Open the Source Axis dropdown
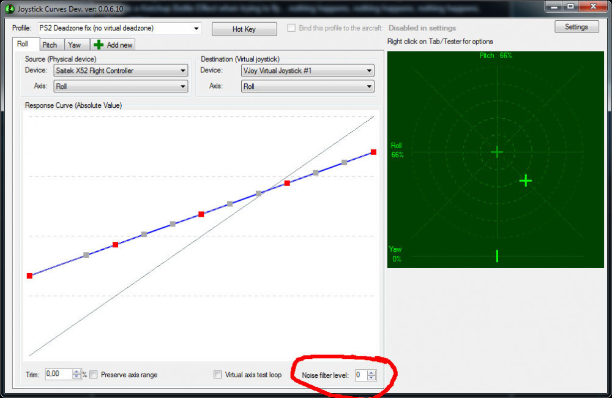612x398 pixels. tap(121, 86)
